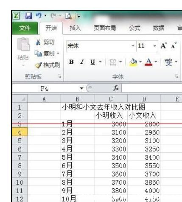Image resolution: width=182 pixels, height=202 pixels.
Task: Click title cell 小明和小文去年收入对比图
Action: click(104, 107)
